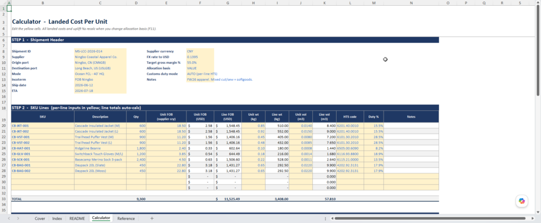Click total Line FOB 11,525.49
This screenshot has height=223, width=541.
[228, 199]
